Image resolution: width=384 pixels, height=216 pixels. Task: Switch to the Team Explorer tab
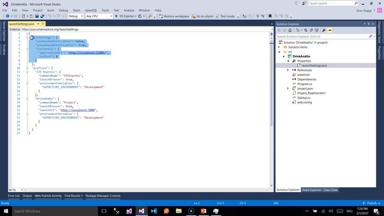tap(311, 190)
